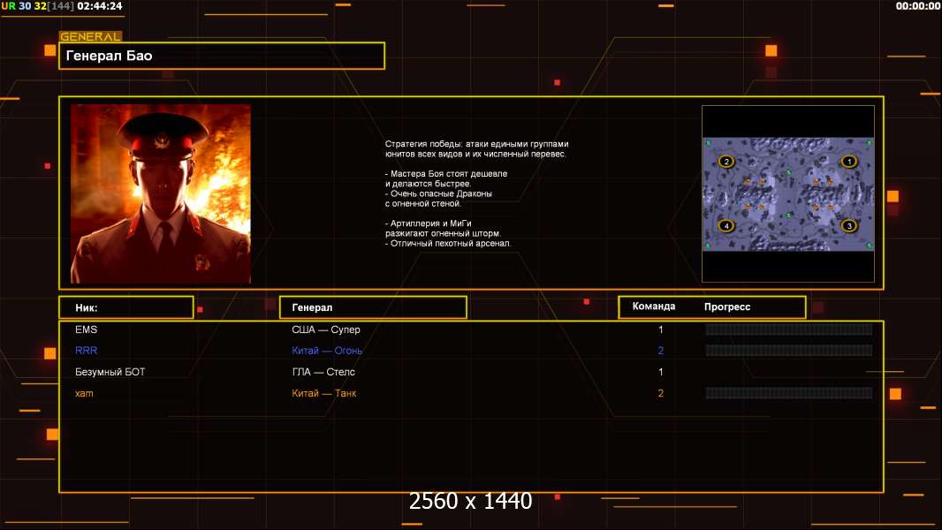
Task: Click the GENERAL label tag
Action: point(91,36)
